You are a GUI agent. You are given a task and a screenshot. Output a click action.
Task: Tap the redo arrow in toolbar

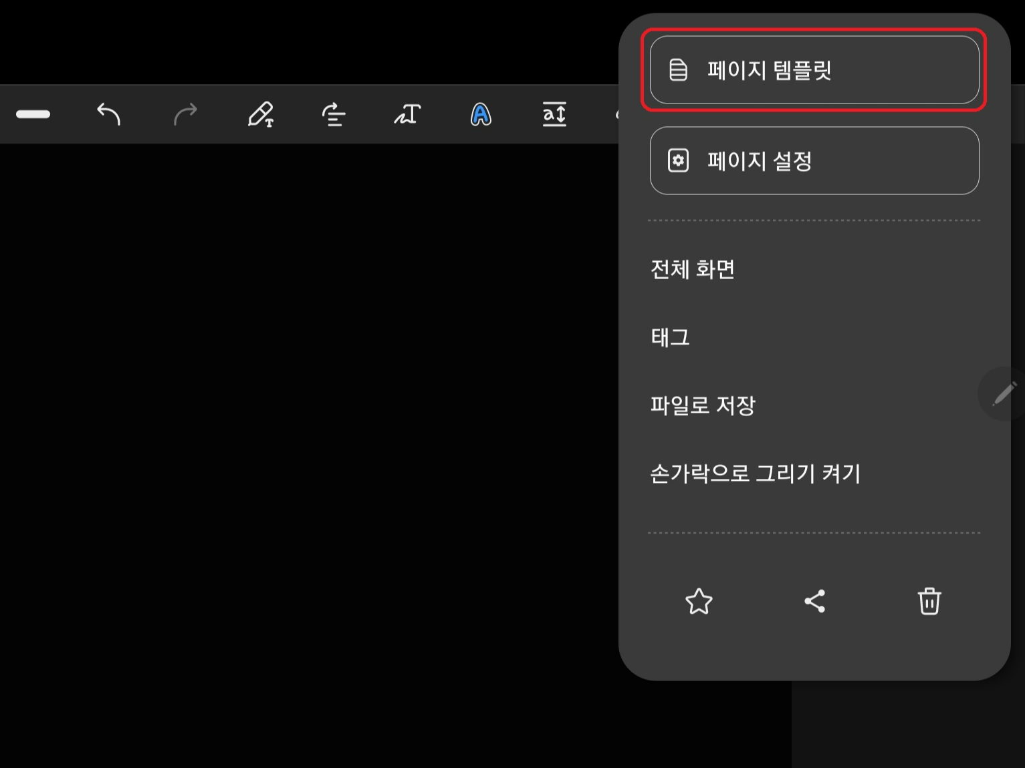[x=185, y=114]
